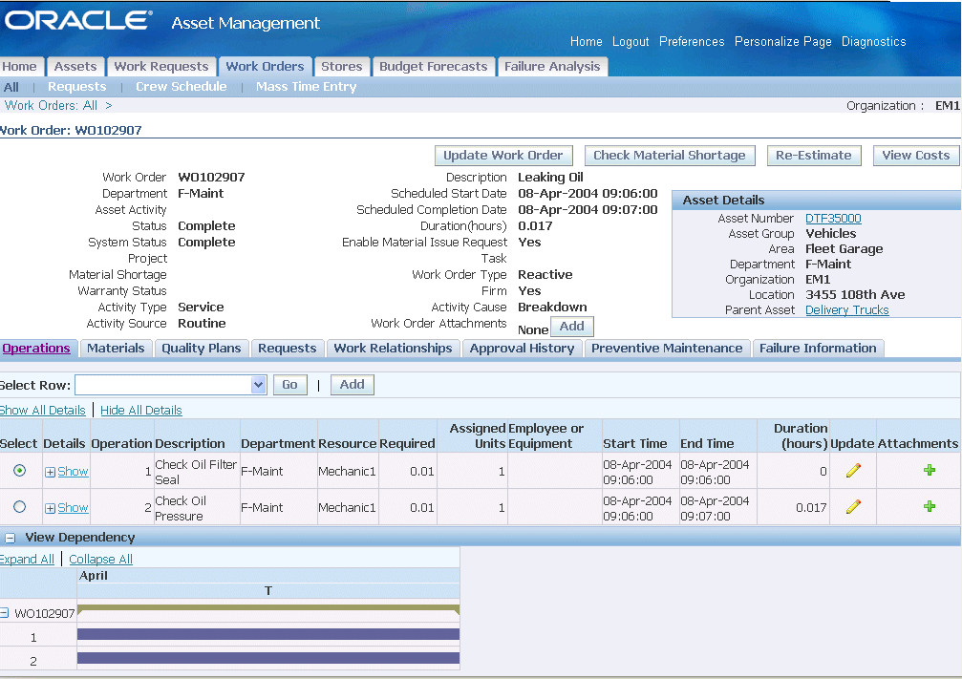The image size is (962, 679).
Task: Switch to the Assets tab
Action: pyautogui.click(x=75, y=66)
